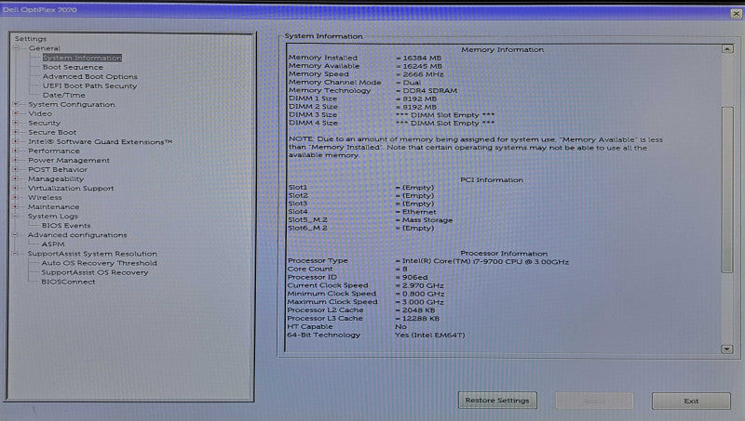Open BIOSConnect settings

[68, 282]
